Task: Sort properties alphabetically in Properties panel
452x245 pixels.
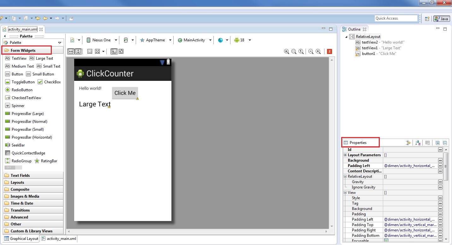Action: point(418,143)
